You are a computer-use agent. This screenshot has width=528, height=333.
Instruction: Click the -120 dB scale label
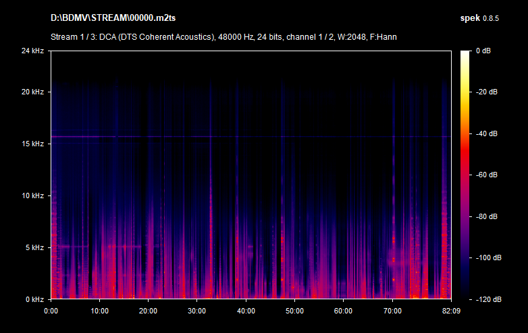click(x=486, y=299)
